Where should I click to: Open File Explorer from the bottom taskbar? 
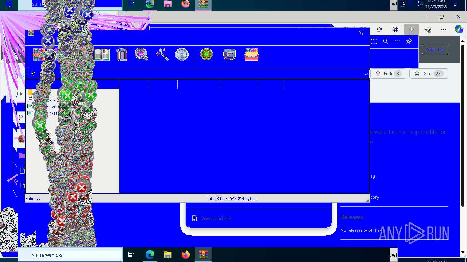167,255
